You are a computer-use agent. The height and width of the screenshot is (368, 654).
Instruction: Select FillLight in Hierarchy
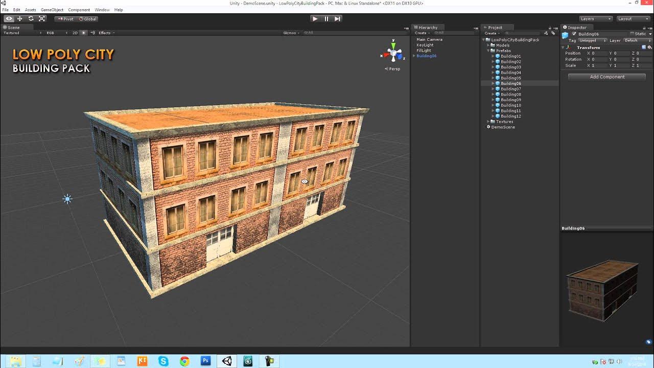pos(424,51)
